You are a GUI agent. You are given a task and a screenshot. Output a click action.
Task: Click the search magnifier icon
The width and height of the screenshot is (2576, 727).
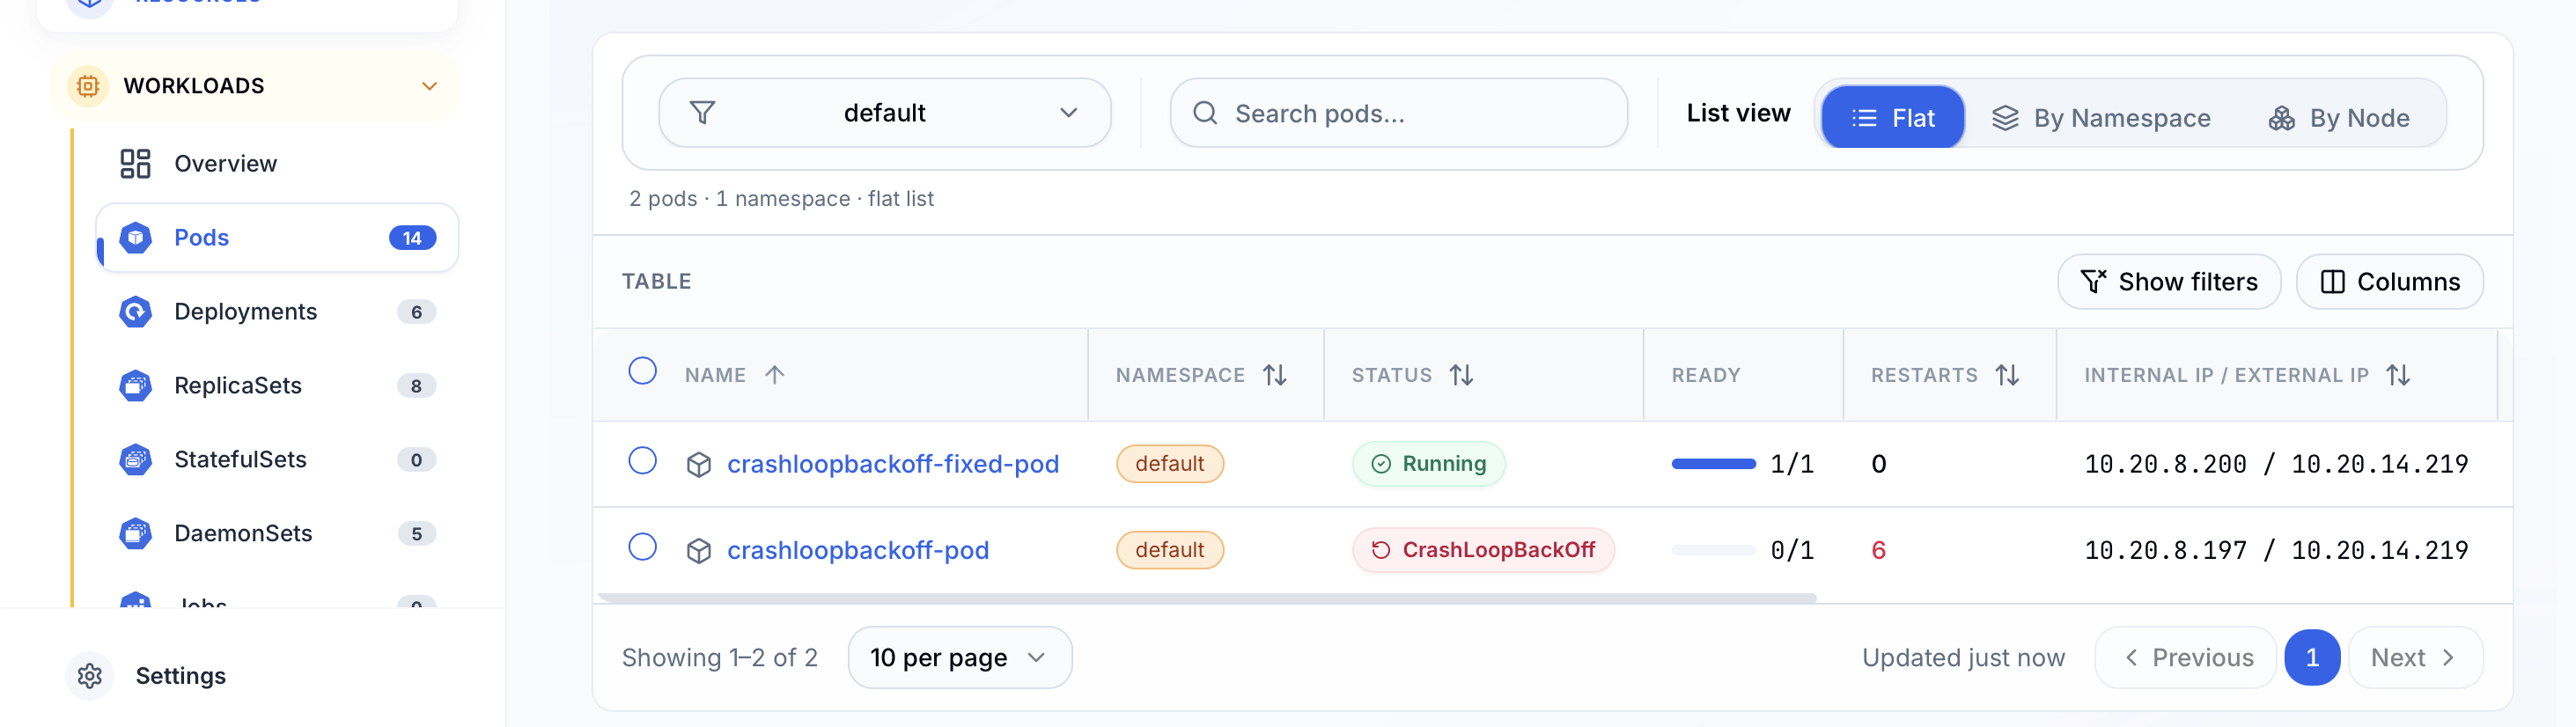[1205, 113]
